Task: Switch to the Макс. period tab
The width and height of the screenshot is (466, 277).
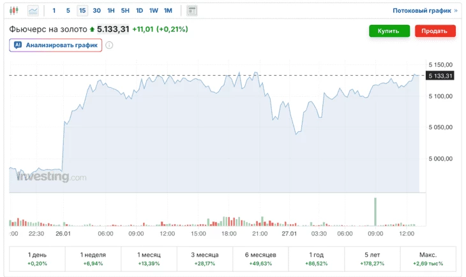Action: (428, 259)
